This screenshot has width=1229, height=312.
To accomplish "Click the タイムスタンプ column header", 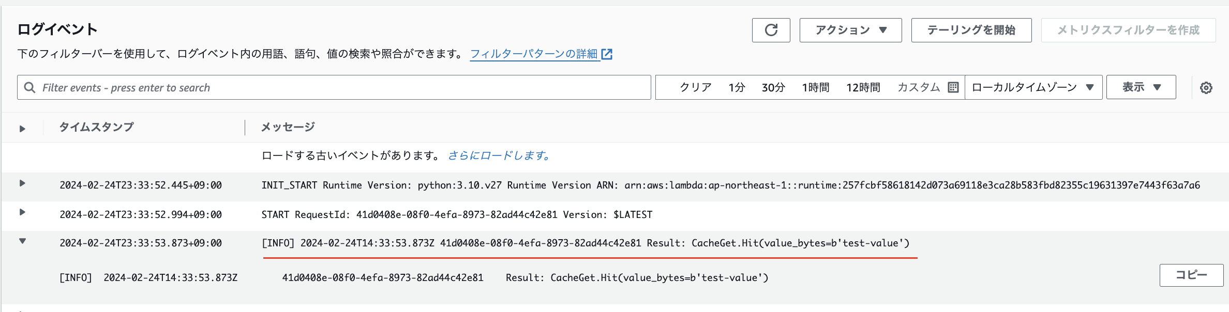I will 96,127.
